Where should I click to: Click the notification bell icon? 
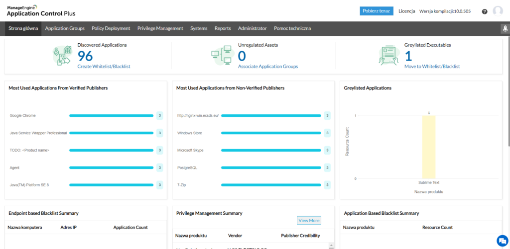pyautogui.click(x=504, y=29)
